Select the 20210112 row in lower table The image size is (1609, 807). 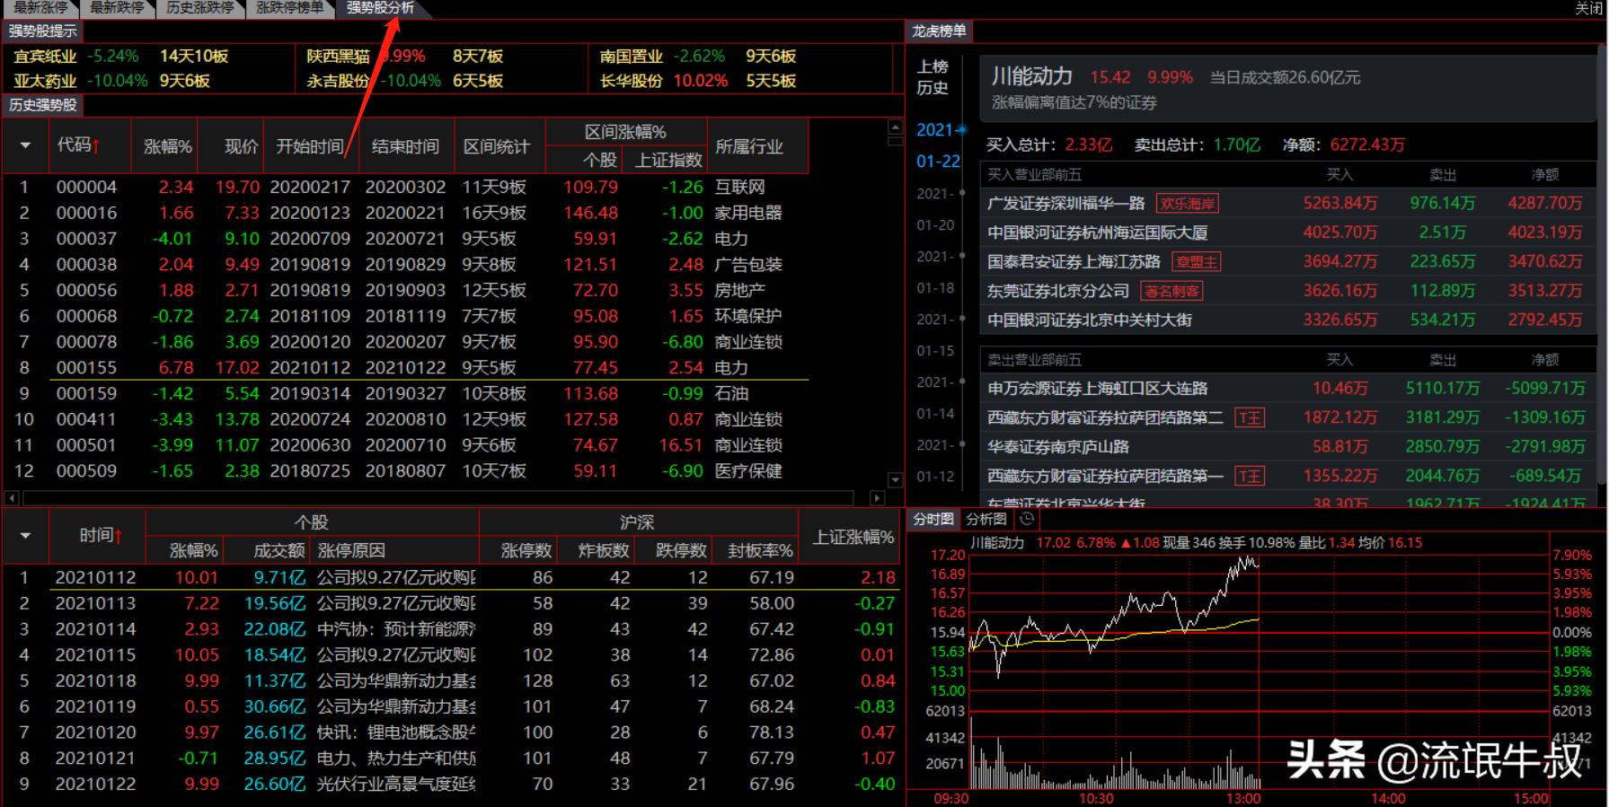[451, 577]
